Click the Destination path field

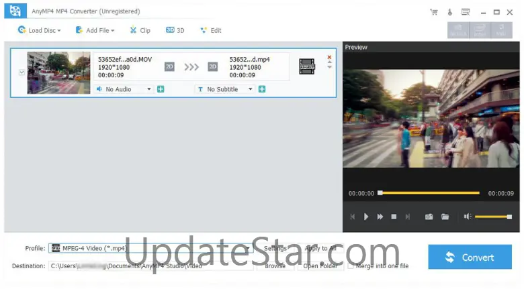coord(150,266)
